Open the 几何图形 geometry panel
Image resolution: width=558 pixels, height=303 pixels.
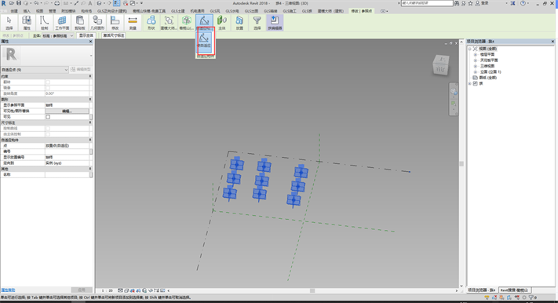97,23
